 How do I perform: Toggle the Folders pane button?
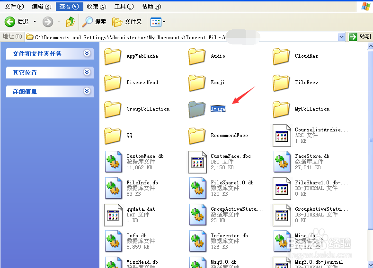click(x=127, y=22)
